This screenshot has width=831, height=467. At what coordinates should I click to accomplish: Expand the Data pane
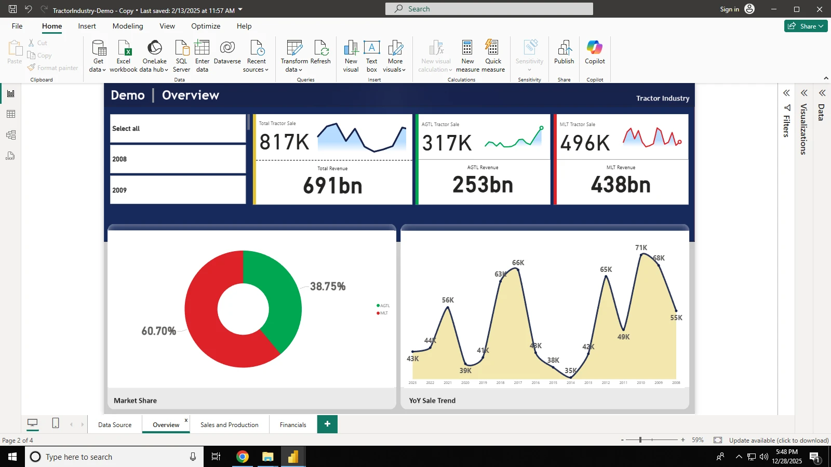tap(822, 93)
